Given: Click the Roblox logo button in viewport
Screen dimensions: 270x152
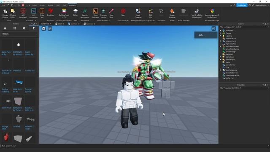Looking at the screenshot, I should click(44, 29).
